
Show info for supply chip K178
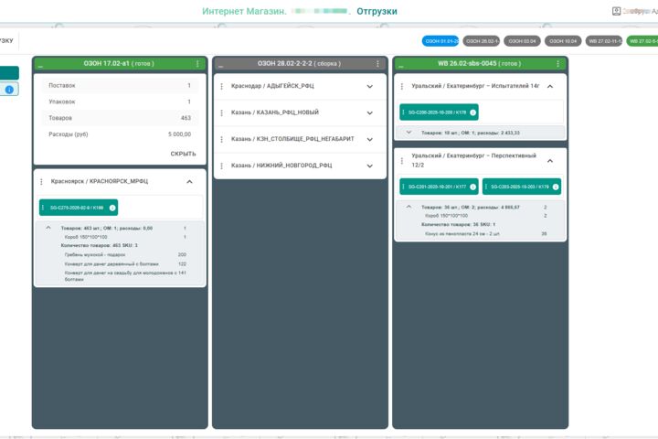(x=473, y=112)
